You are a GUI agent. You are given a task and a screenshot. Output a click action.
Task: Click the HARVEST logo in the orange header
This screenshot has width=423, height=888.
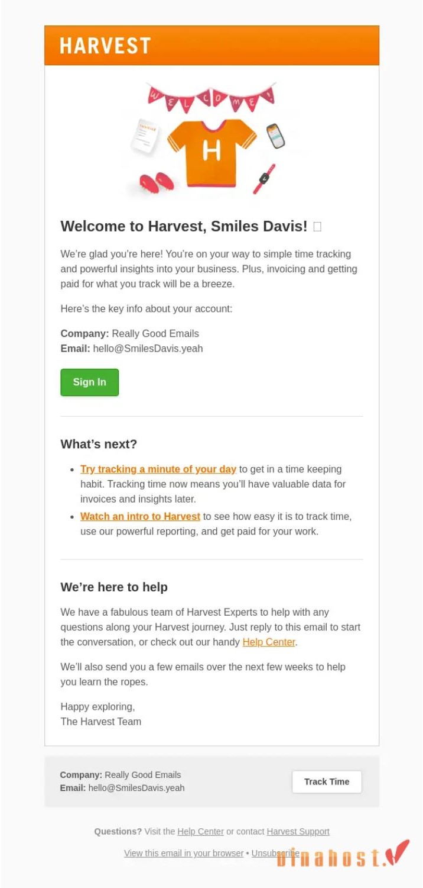(x=105, y=46)
